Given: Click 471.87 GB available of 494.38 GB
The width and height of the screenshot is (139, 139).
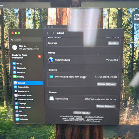Looking at the screenshot, I should point(100,99).
